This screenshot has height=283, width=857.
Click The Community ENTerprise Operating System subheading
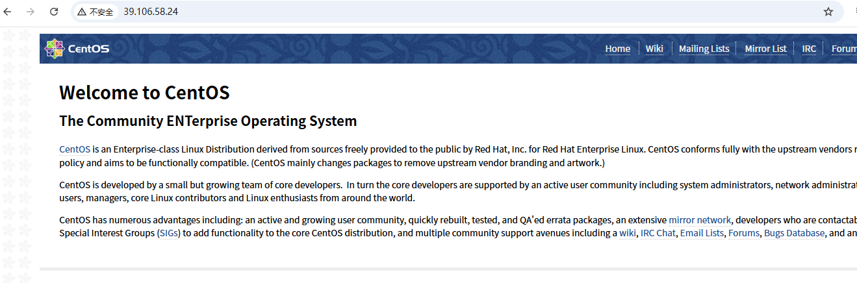pyautogui.click(x=208, y=121)
